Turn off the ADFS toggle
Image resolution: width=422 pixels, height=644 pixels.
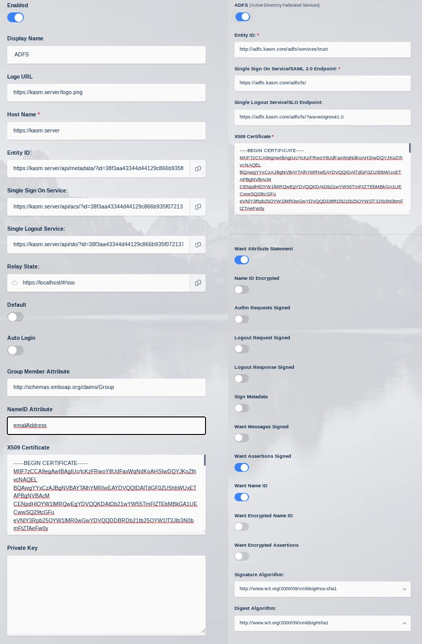coord(242,17)
